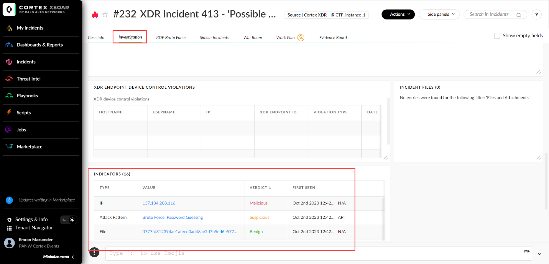Open the IP indicator 137.184.208.116 link
Image resolution: width=549 pixels, height=264 pixels.
159,203
